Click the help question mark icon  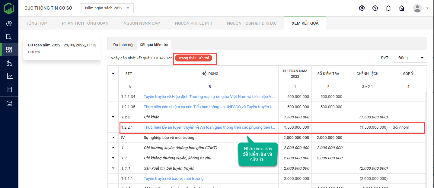[375, 8]
